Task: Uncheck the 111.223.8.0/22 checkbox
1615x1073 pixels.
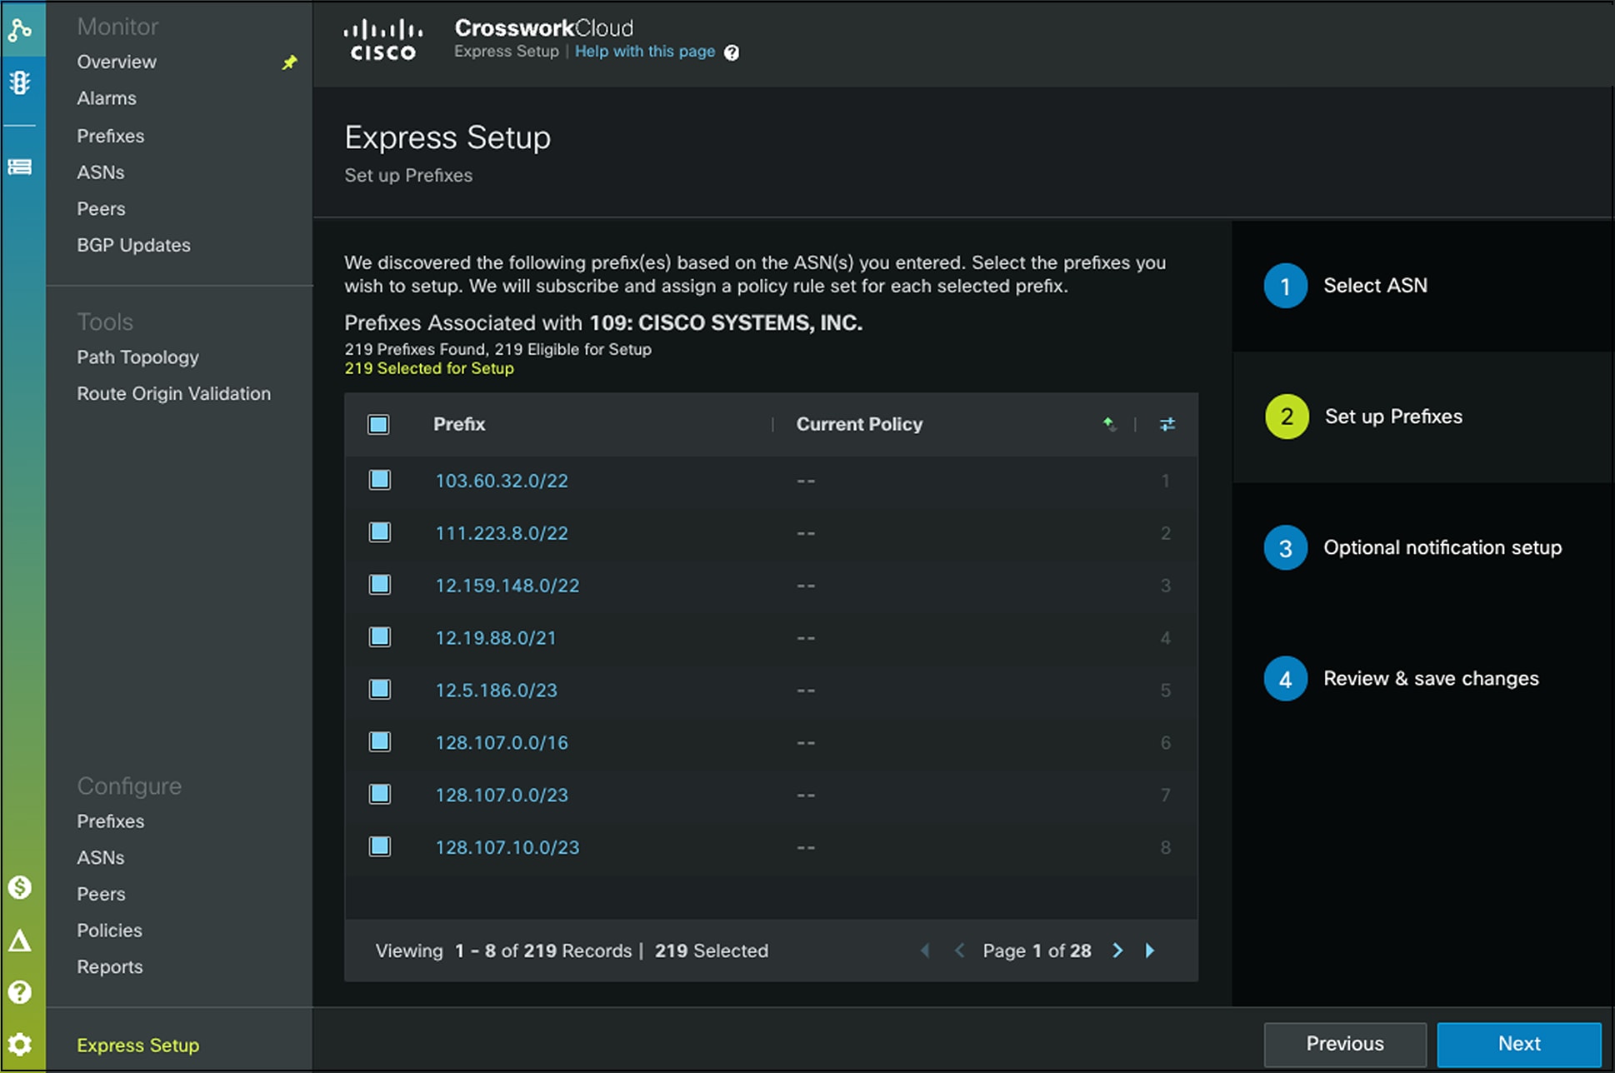Action: (x=380, y=532)
